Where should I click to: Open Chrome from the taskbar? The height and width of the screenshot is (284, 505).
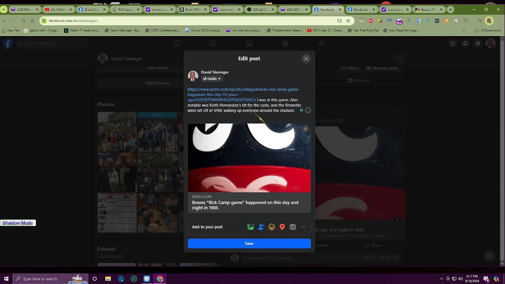tap(160, 278)
